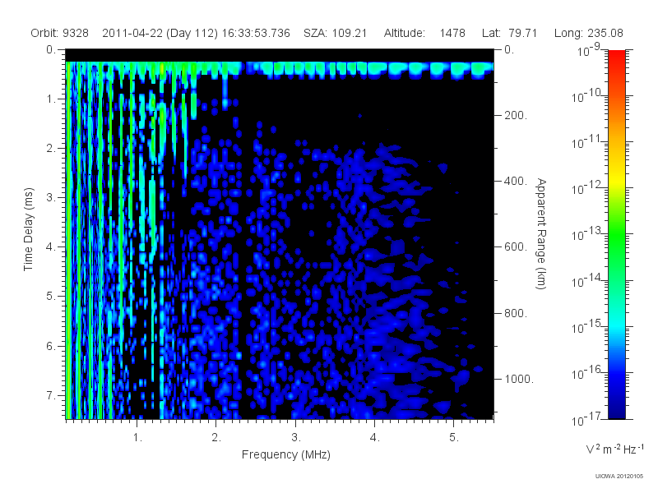
Task: Click the 10^-13 color bar scale label
Action: tap(588, 233)
